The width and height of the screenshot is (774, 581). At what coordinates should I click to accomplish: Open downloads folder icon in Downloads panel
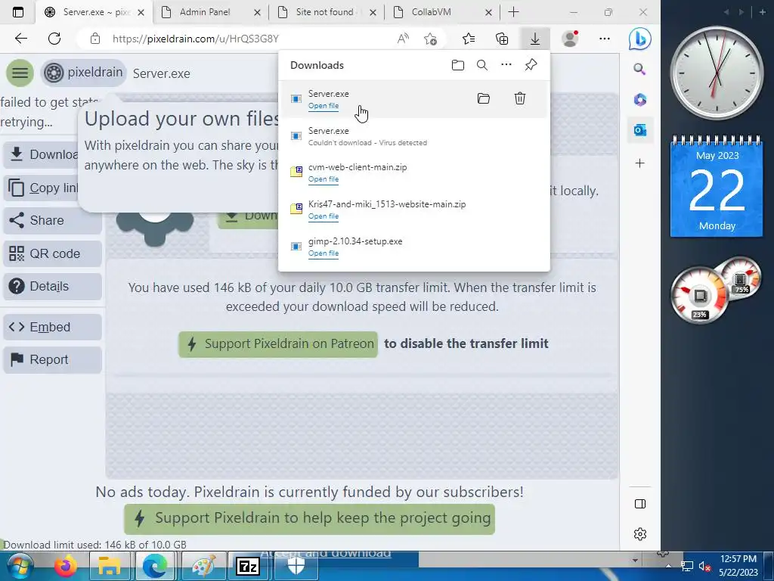tap(457, 65)
